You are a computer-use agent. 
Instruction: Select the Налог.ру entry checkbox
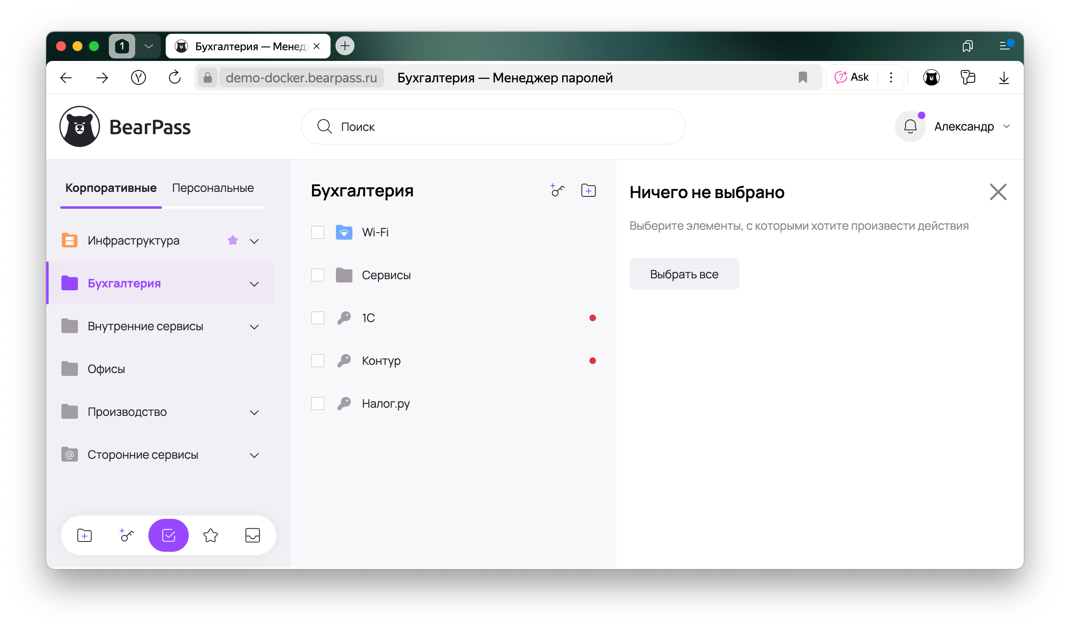coord(317,403)
